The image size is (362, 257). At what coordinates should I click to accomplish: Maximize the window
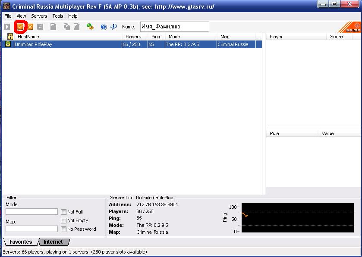(334, 4)
